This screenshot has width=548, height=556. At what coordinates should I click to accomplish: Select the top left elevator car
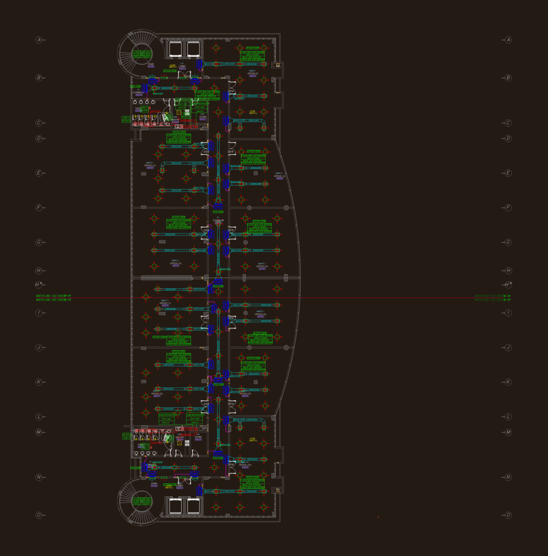click(x=175, y=49)
